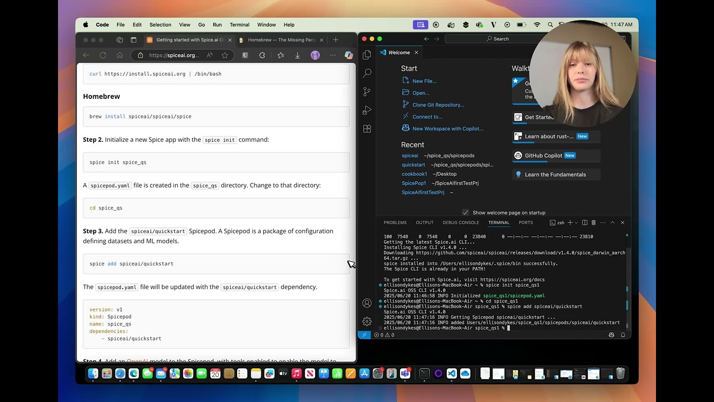This screenshot has width=714, height=402.
Task: Go back in VS Code navigation history
Action: 427,39
